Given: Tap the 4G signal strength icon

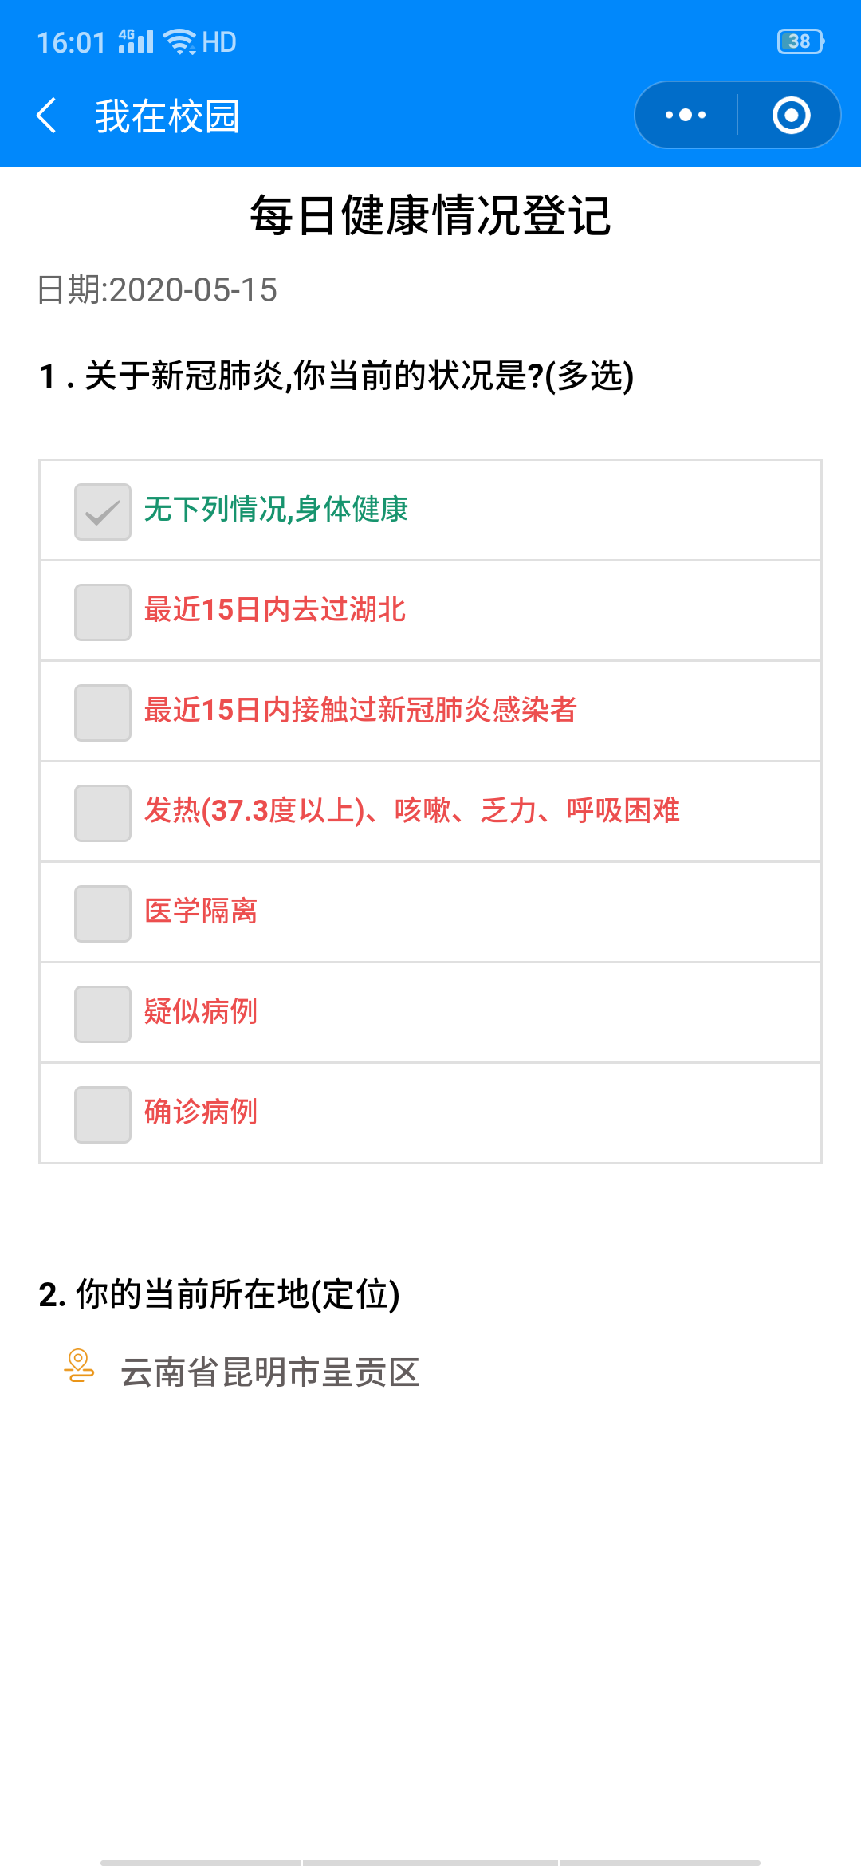Looking at the screenshot, I should [x=136, y=41].
